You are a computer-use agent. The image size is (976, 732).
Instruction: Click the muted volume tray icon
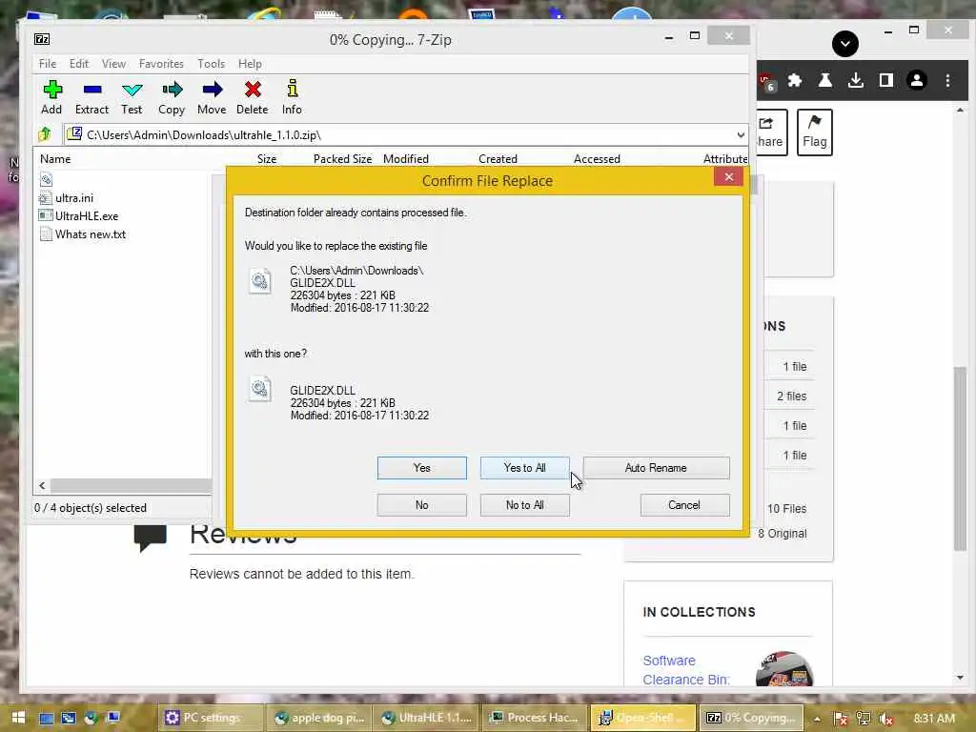click(885, 719)
